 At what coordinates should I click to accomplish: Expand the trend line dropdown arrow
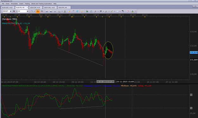[x=114, y=11]
